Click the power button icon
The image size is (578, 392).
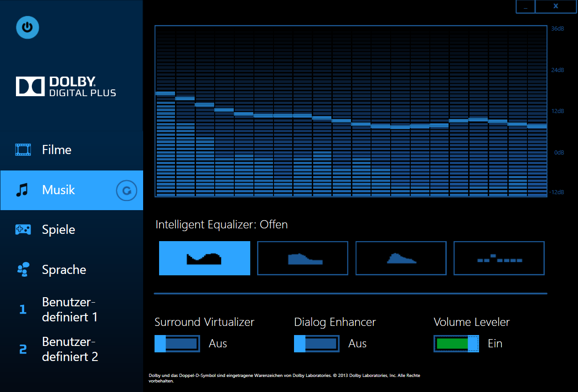27,27
